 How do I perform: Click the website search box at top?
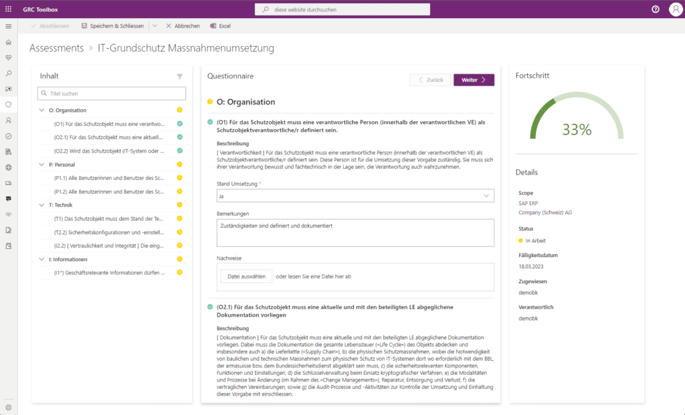click(x=342, y=9)
